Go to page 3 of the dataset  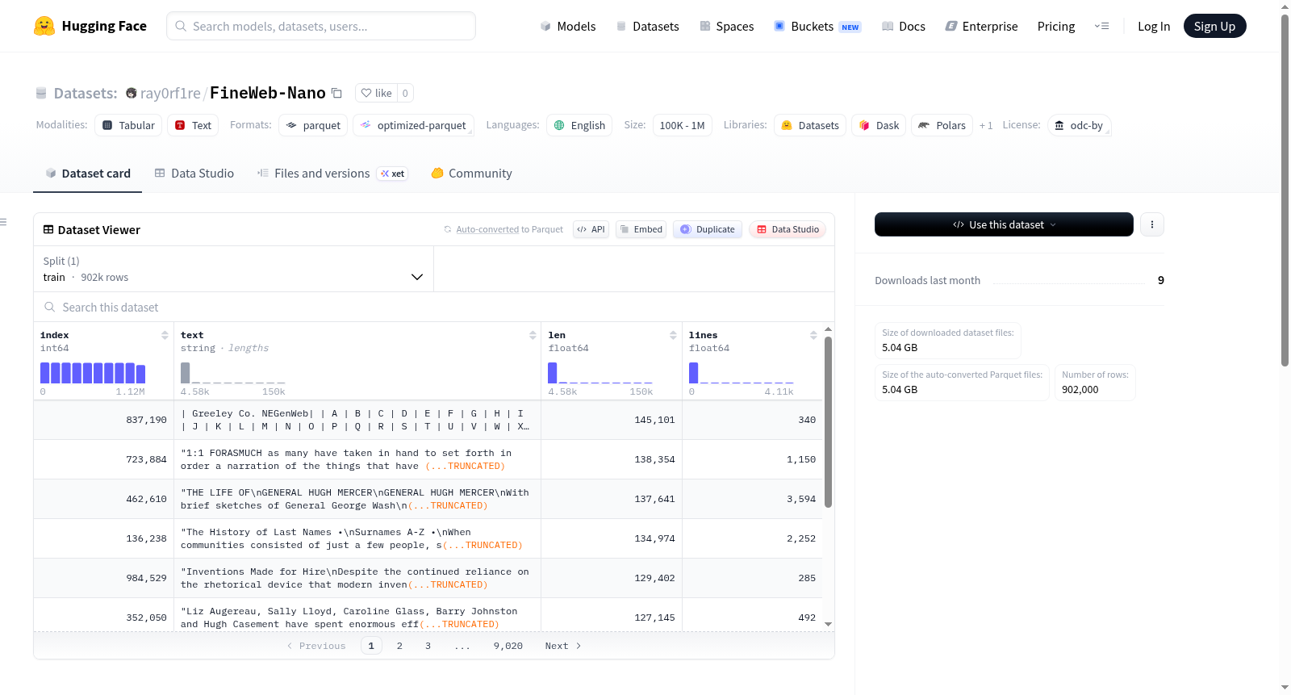pos(428,646)
